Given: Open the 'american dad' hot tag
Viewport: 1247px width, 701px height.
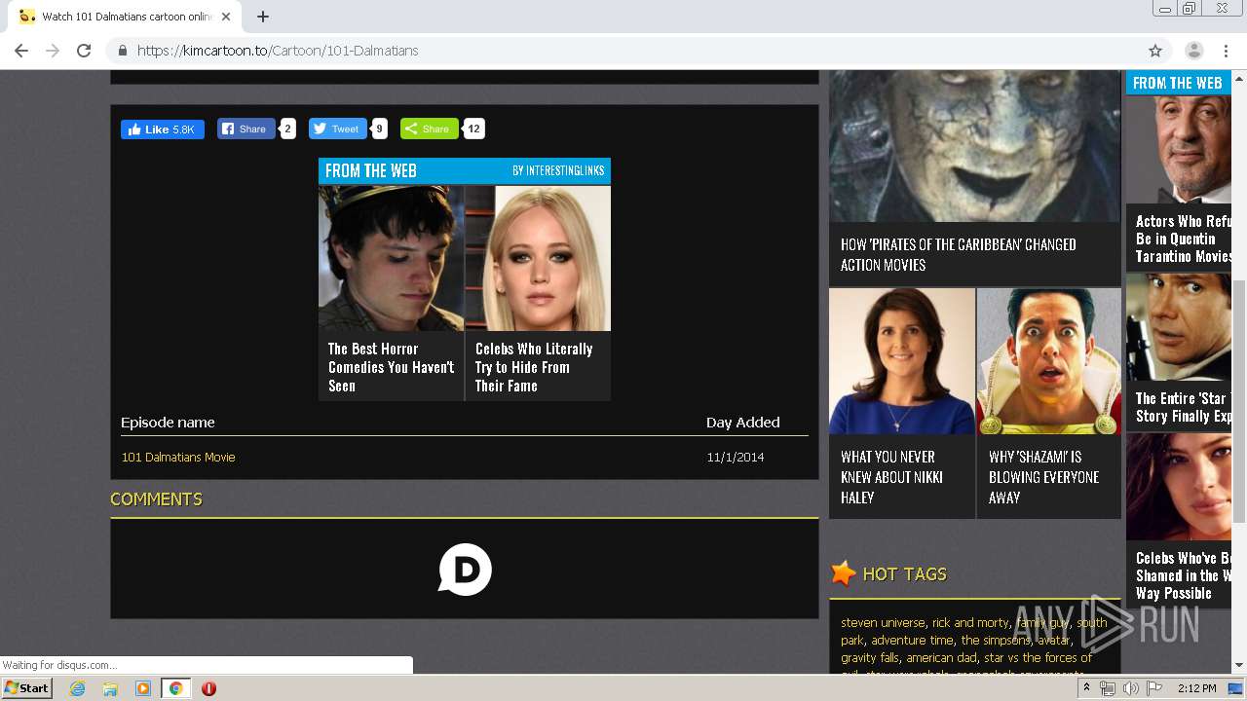Looking at the screenshot, I should [x=942, y=657].
